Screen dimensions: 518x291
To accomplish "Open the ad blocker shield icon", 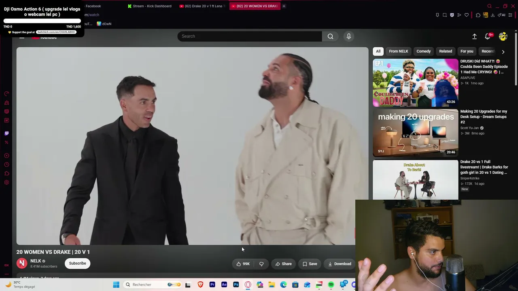I will pos(452,15).
